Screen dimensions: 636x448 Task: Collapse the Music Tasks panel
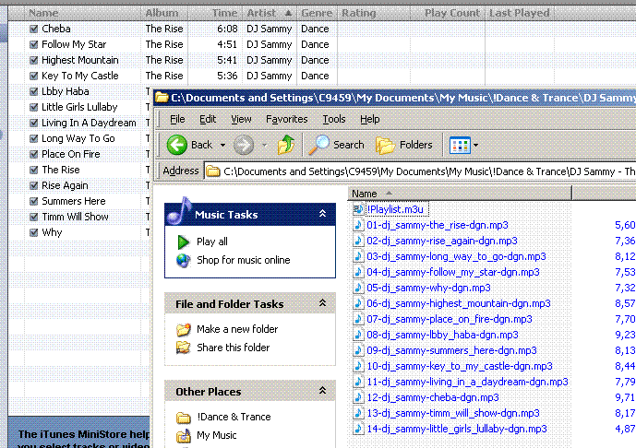(x=322, y=214)
